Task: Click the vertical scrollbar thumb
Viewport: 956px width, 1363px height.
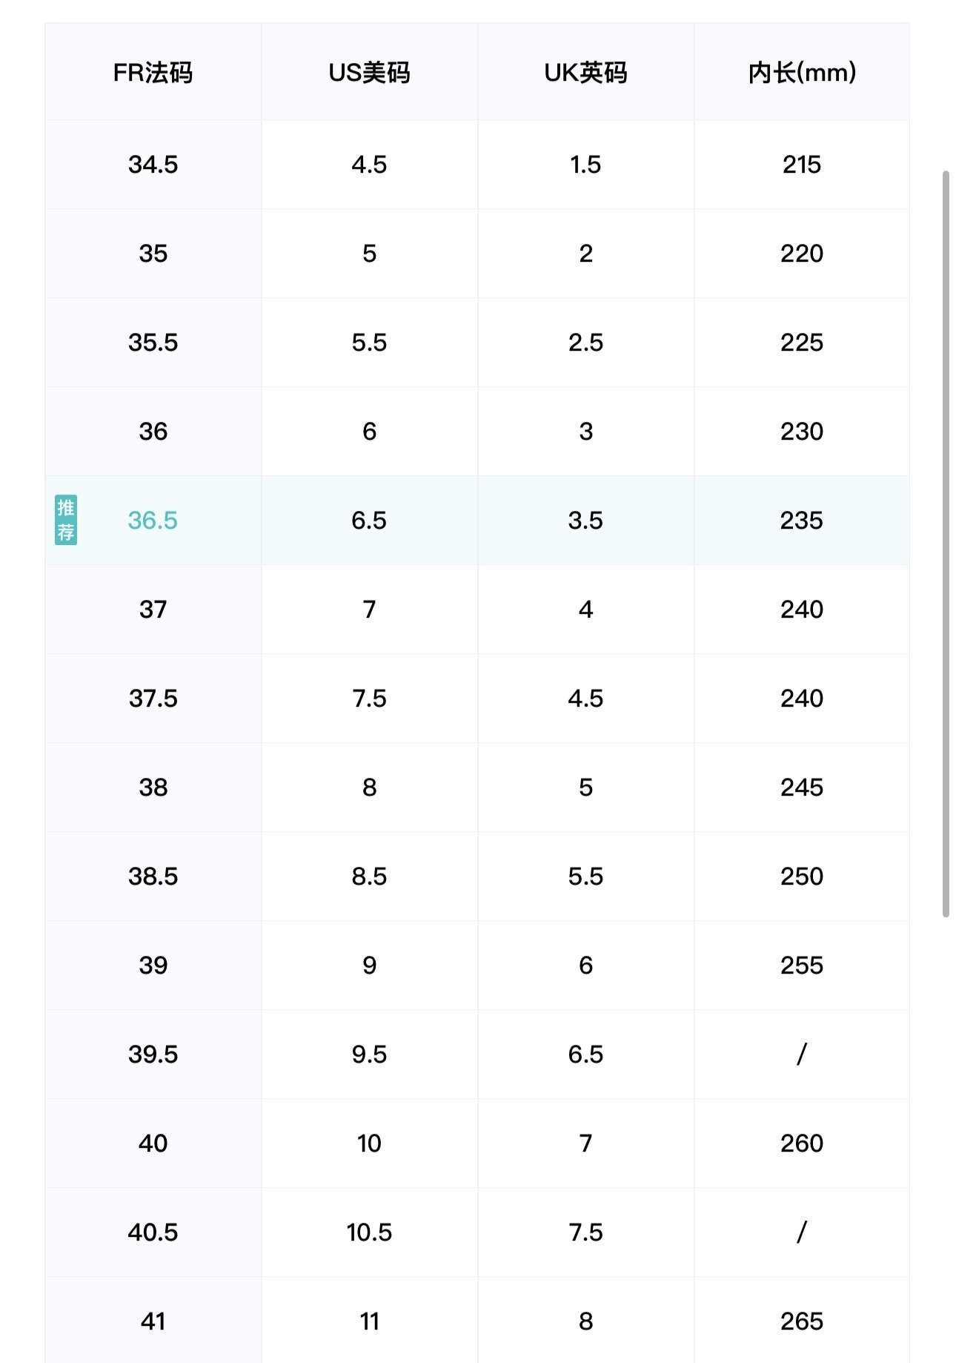Action: (946, 544)
